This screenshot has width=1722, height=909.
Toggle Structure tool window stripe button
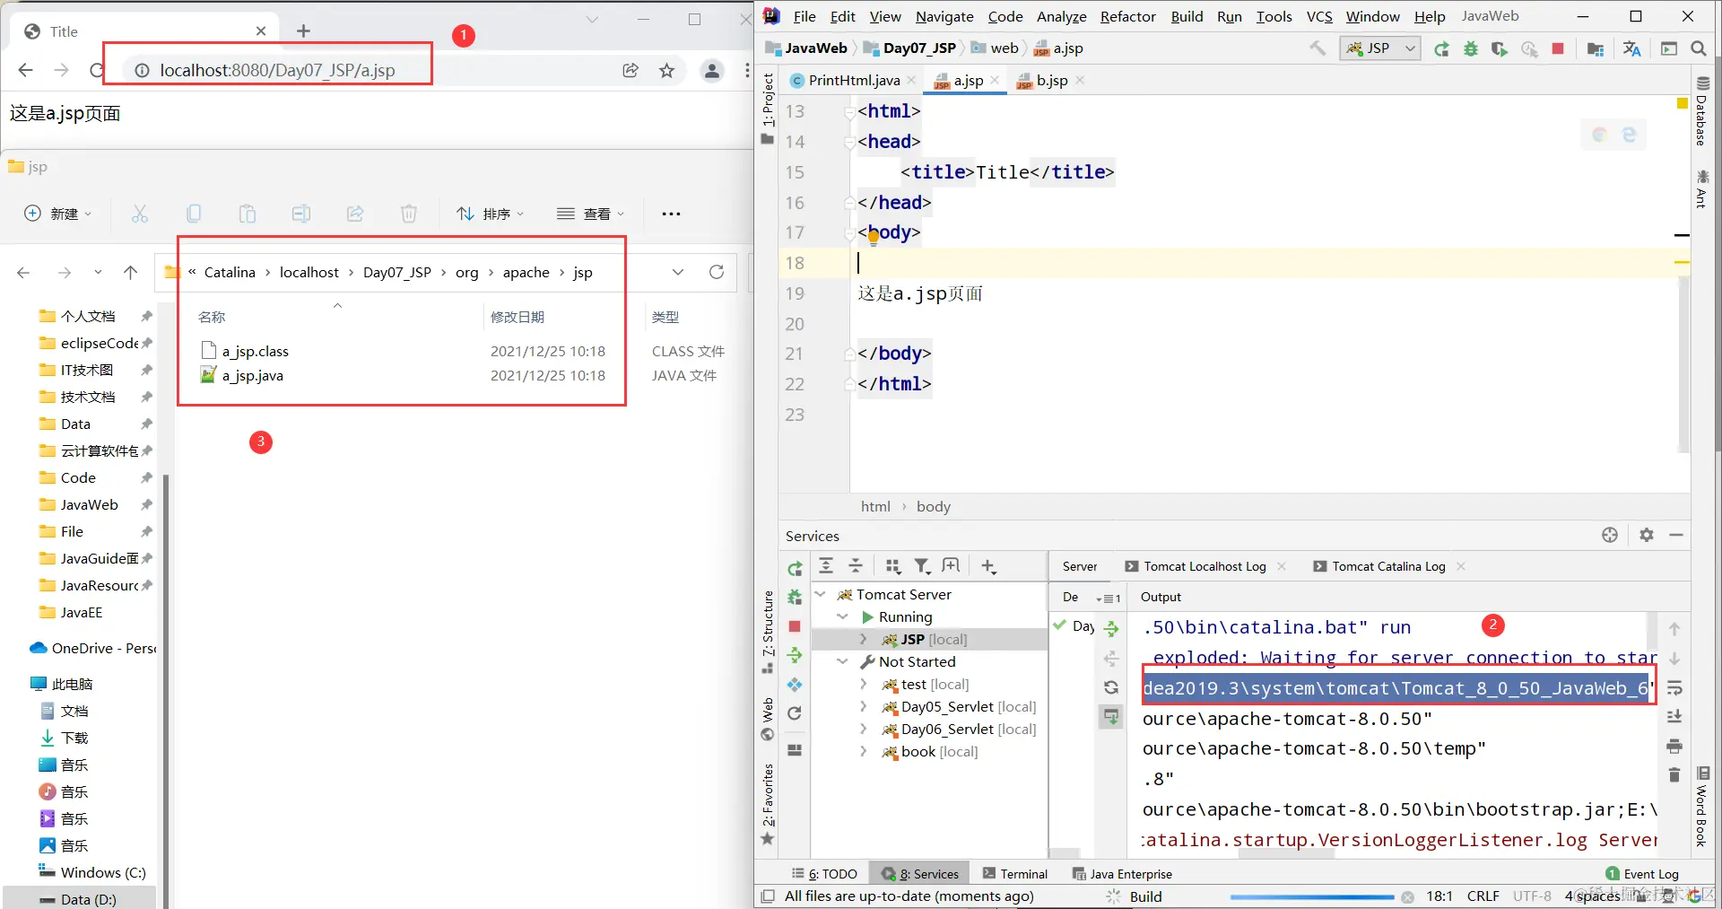[768, 633]
